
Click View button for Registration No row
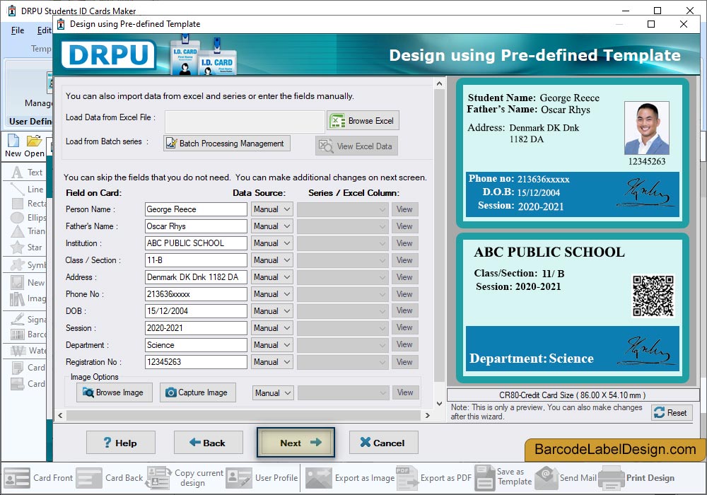pyautogui.click(x=404, y=362)
